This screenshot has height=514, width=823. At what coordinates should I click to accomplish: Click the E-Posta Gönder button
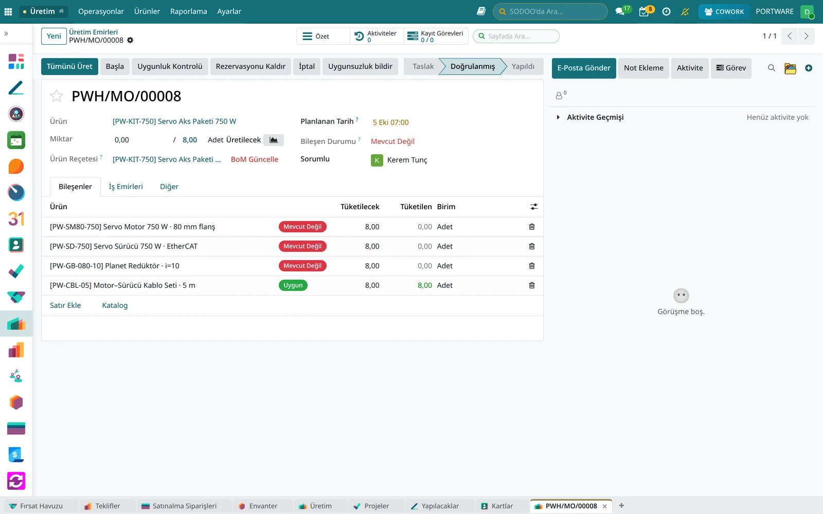(584, 68)
